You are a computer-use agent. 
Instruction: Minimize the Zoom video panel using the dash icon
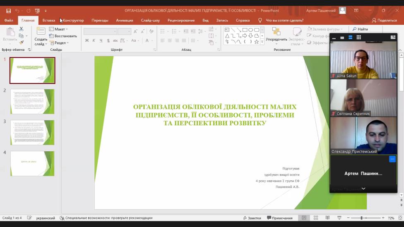(334, 38)
